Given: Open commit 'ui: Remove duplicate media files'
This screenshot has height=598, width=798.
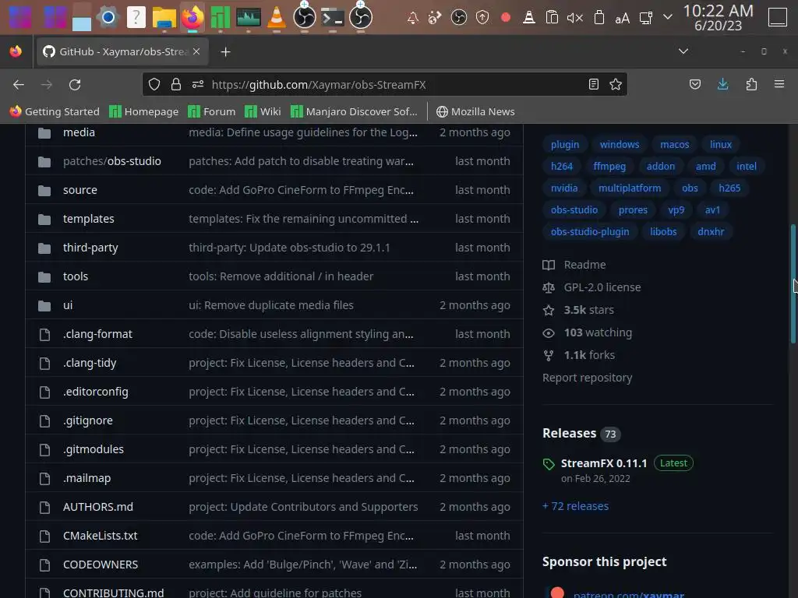Looking at the screenshot, I should click(x=270, y=305).
